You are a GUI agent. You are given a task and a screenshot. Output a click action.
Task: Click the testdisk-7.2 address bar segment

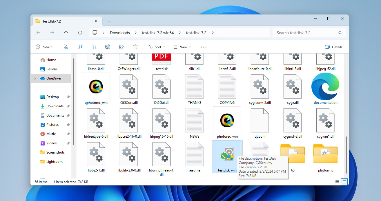pos(196,33)
